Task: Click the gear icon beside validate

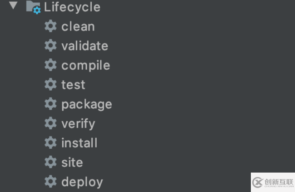Action: click(x=51, y=45)
